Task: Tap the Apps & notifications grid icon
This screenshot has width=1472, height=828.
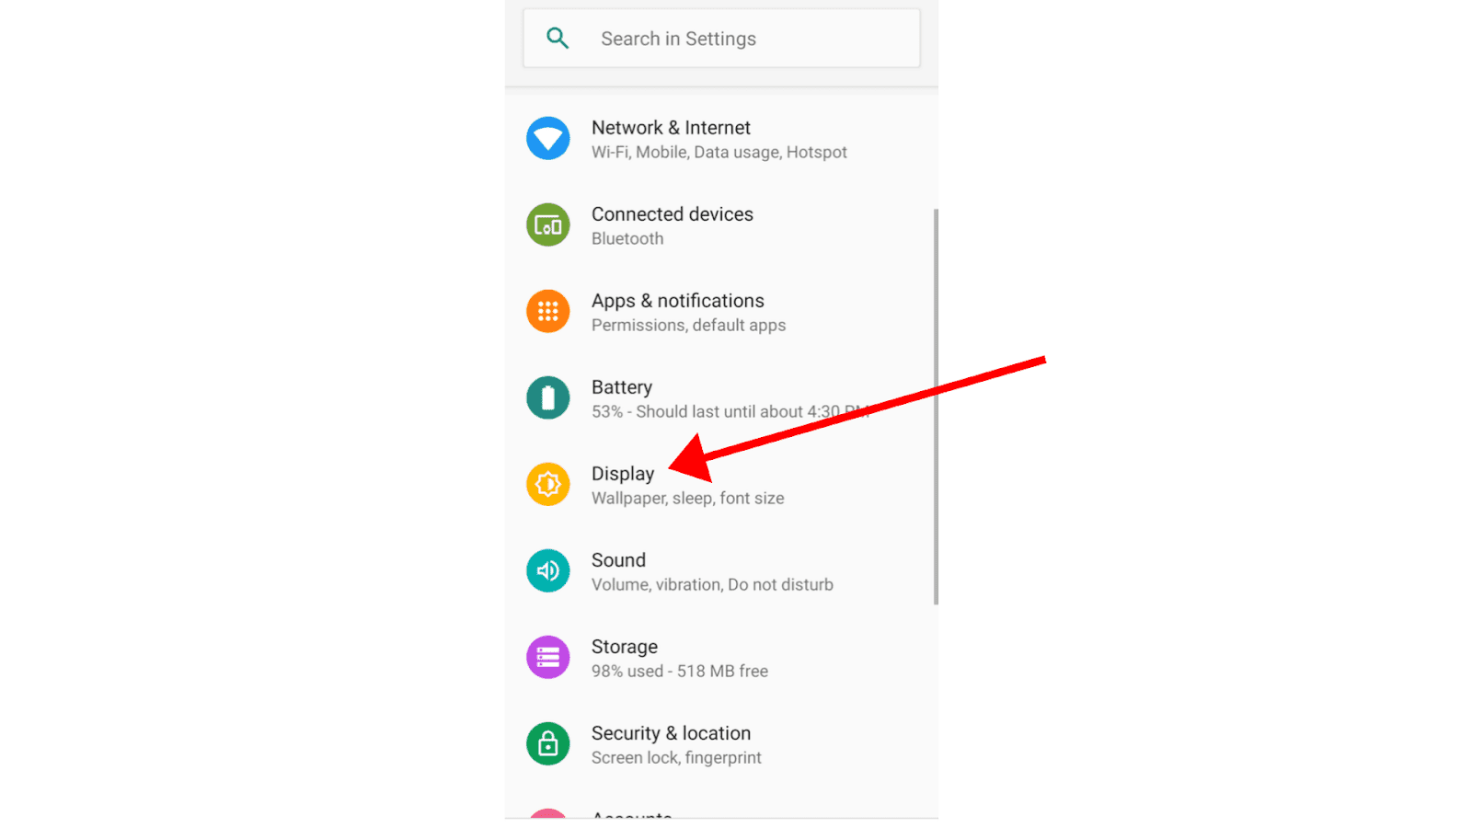Action: point(548,311)
